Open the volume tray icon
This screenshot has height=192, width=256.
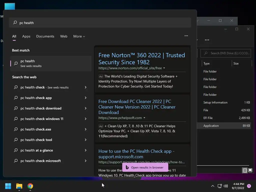pos(226,186)
